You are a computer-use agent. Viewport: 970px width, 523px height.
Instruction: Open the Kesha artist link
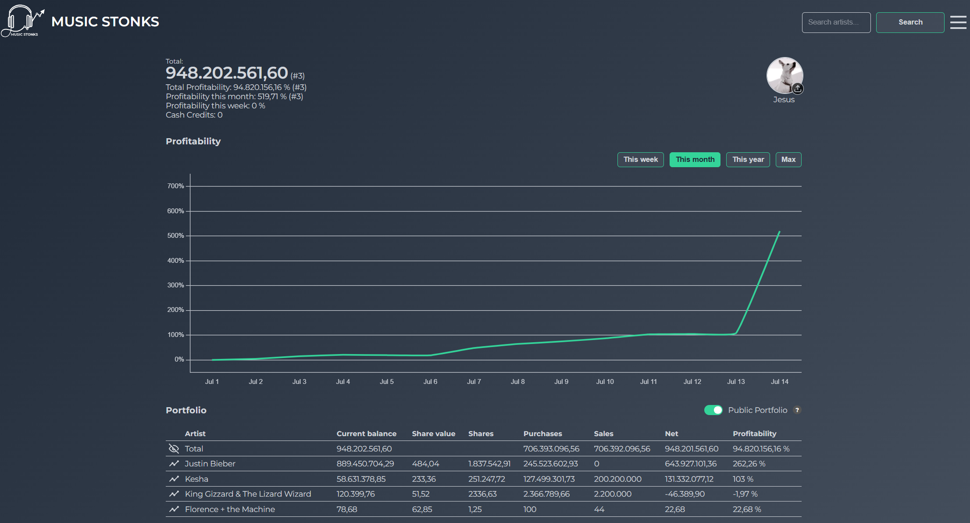(196, 479)
